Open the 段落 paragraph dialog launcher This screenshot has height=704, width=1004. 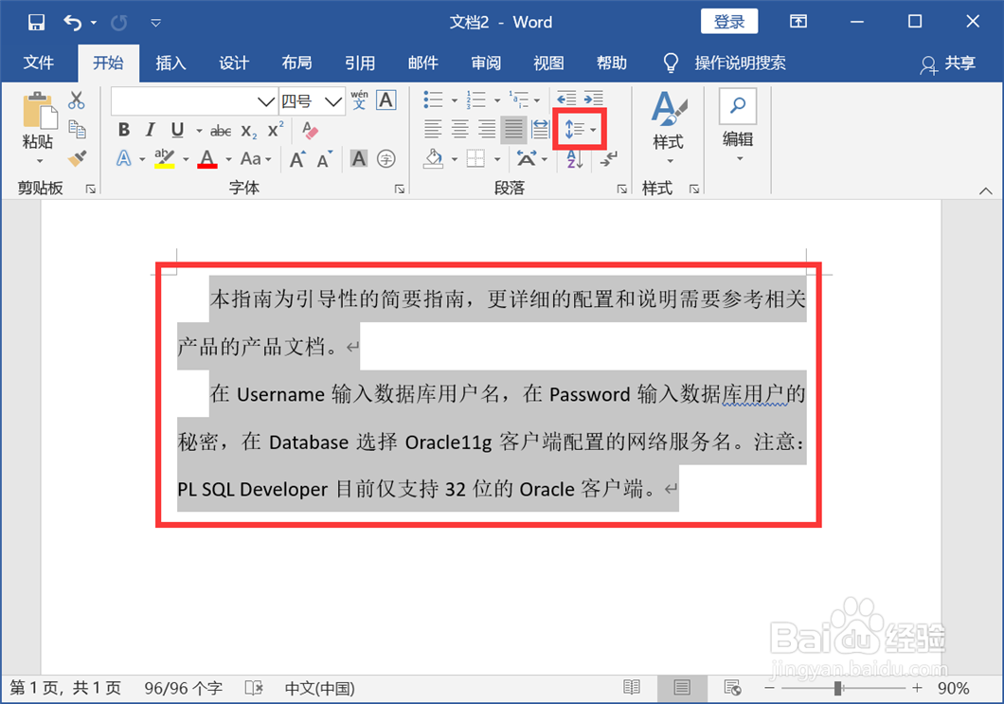tap(621, 189)
